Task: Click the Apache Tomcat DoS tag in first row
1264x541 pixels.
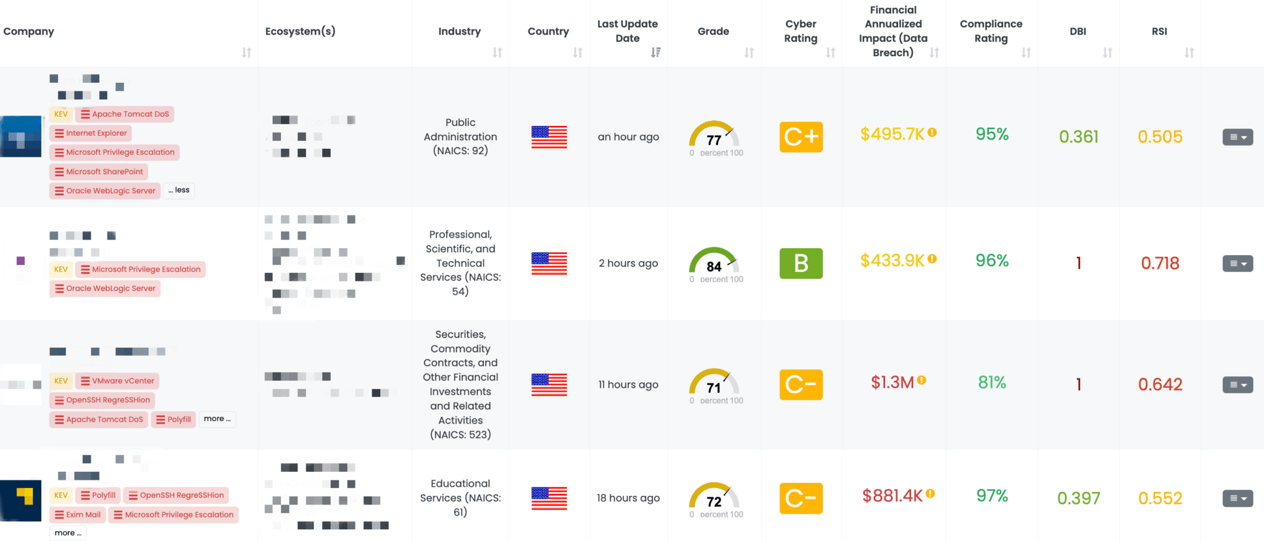Action: point(125,114)
